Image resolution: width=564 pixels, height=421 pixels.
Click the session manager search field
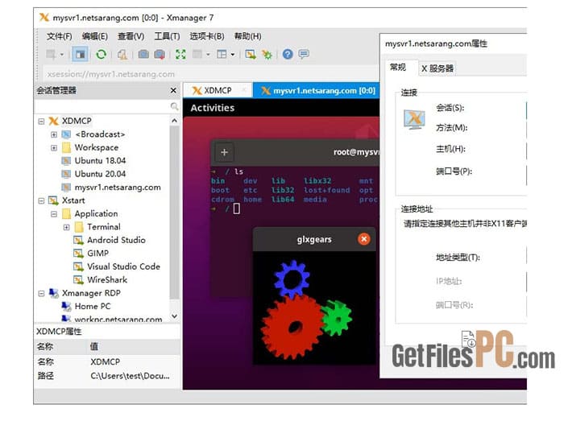(x=102, y=106)
